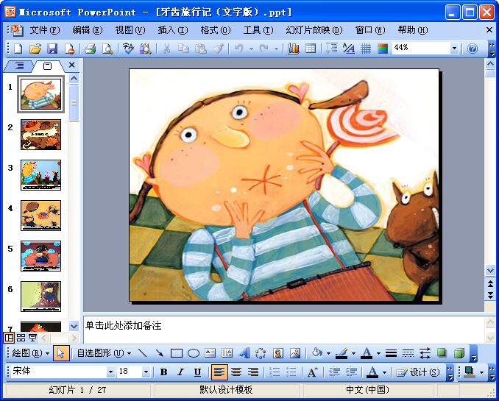Run spelling check icon

pos(129,49)
